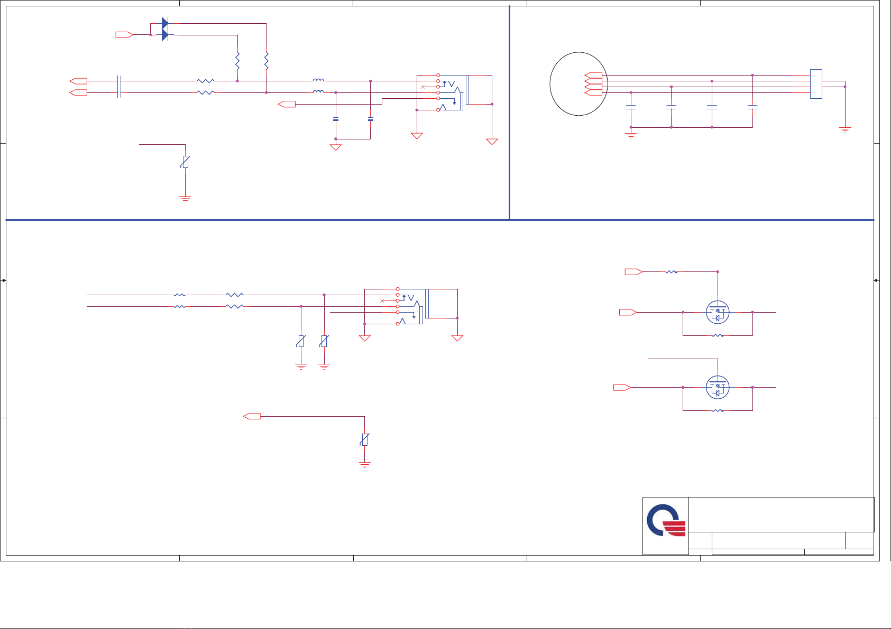Select the rectangular connector ending the four-wire bus
The width and height of the screenshot is (891, 629).
816,83
